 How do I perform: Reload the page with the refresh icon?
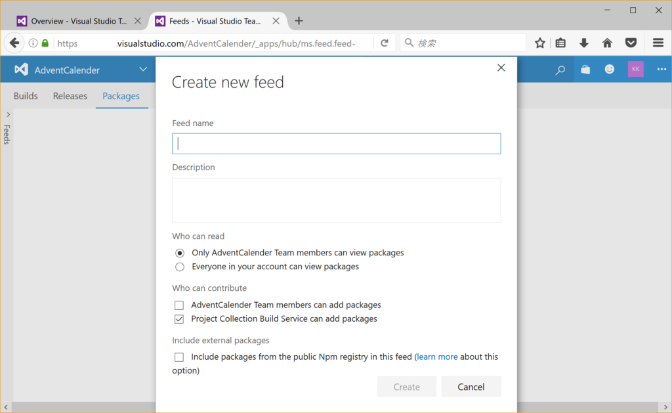point(385,43)
